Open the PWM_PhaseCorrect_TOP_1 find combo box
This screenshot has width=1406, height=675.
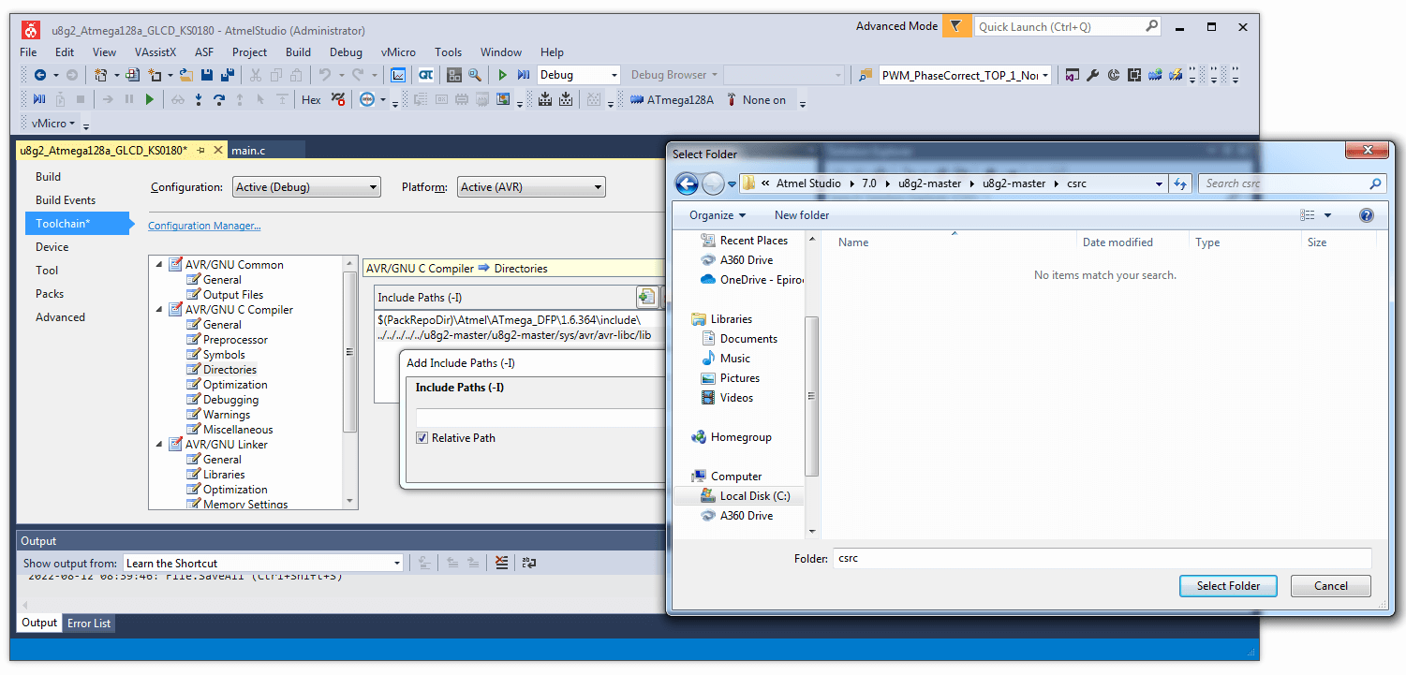[x=965, y=75]
